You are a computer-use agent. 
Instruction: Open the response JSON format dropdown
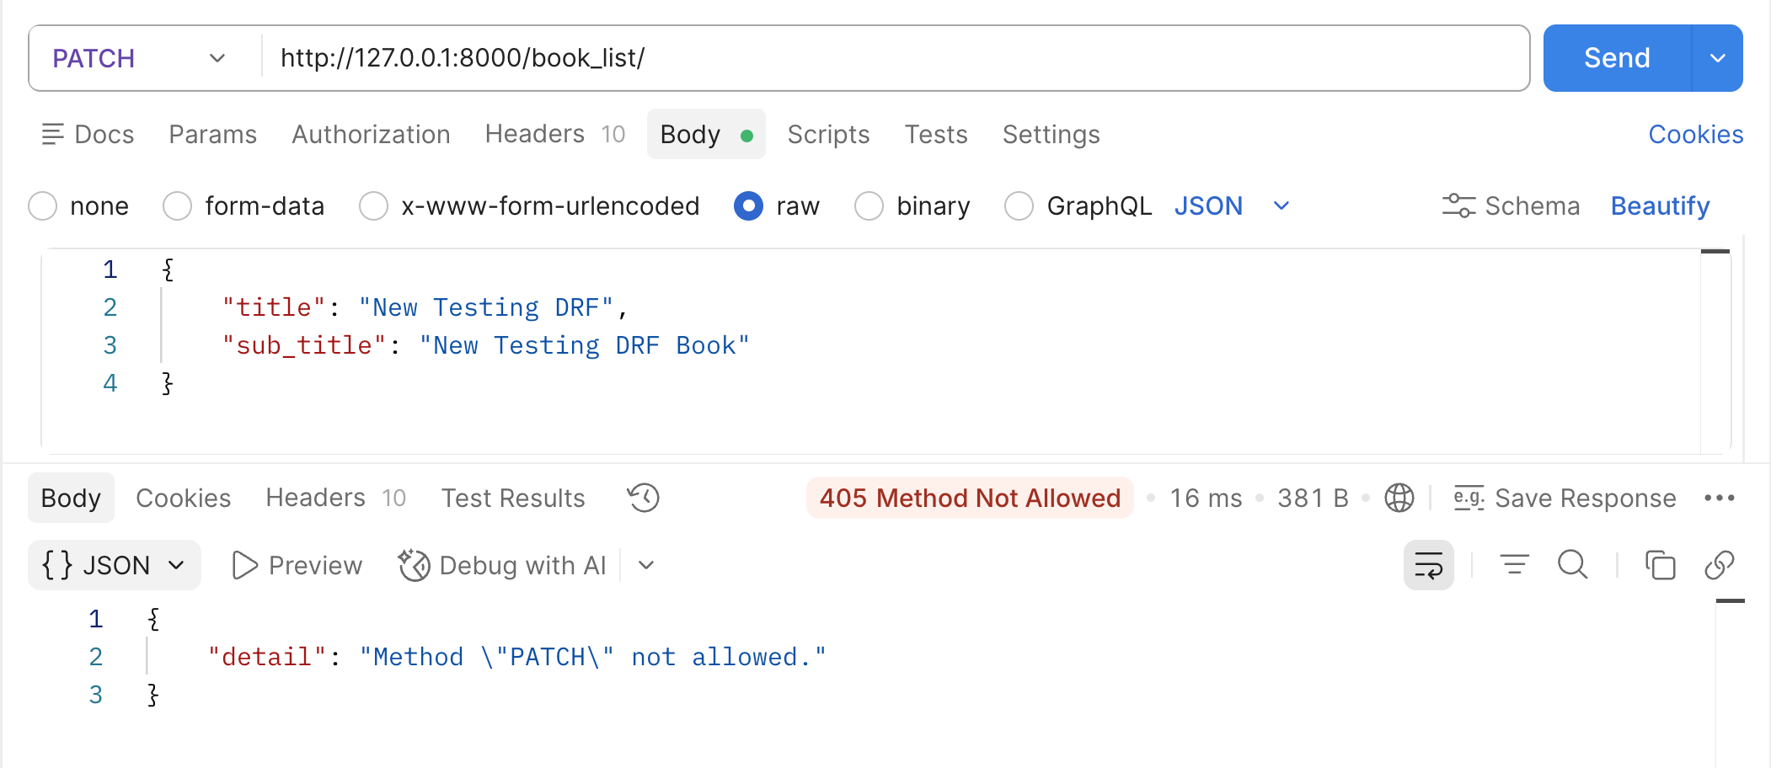pyautogui.click(x=114, y=565)
